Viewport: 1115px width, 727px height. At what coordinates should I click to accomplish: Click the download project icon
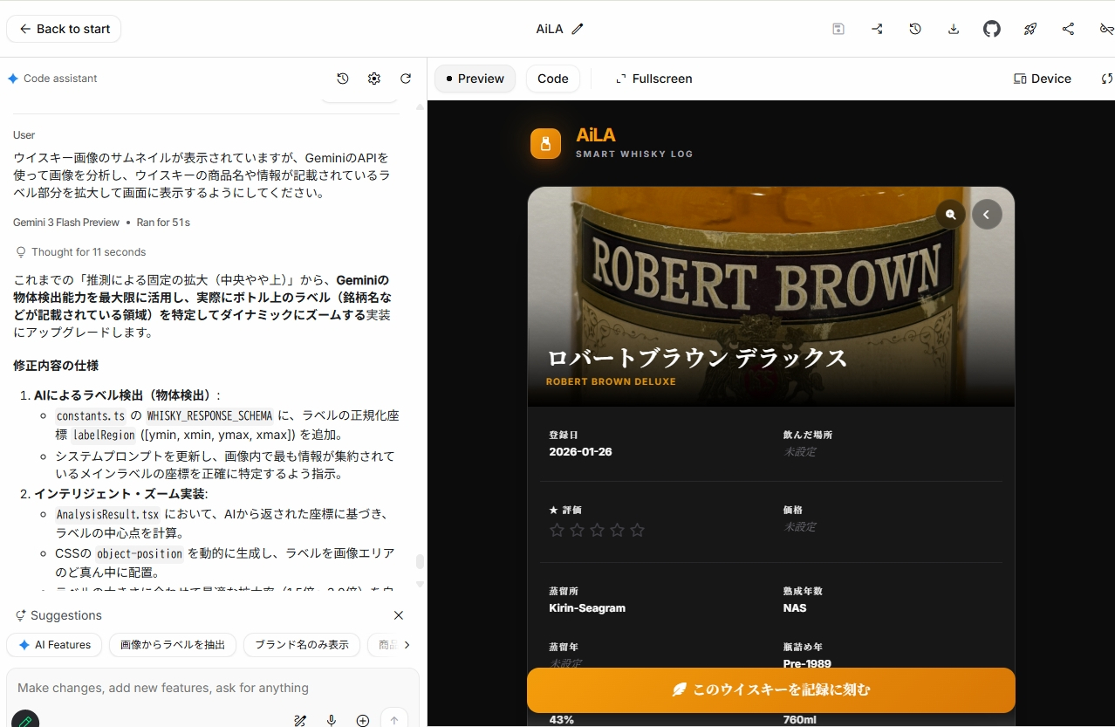click(x=953, y=28)
